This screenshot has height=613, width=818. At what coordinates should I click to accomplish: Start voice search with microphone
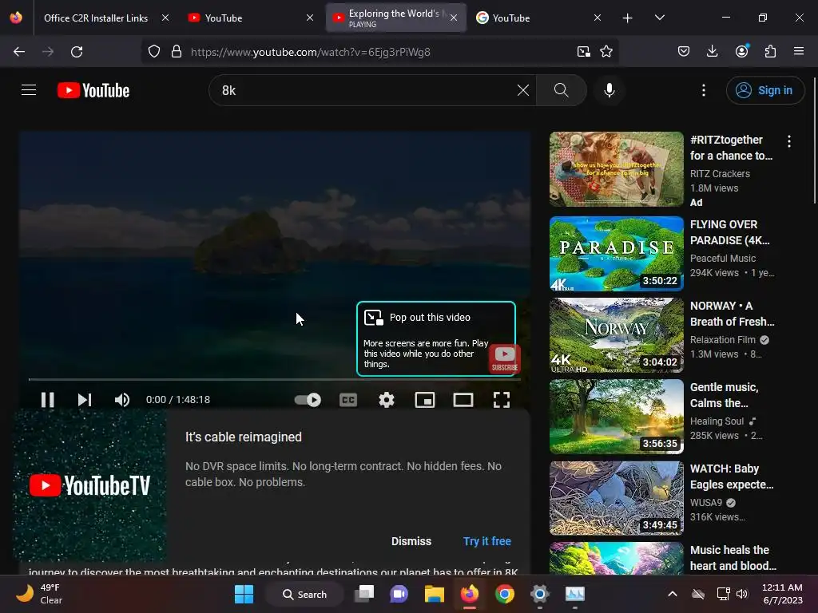[609, 90]
